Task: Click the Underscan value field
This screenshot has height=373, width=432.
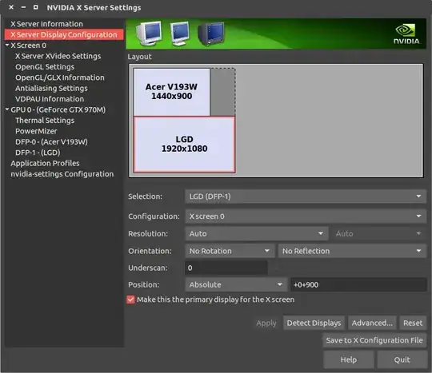Action: pos(226,268)
